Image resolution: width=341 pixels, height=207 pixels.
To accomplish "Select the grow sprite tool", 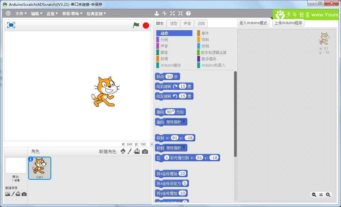I will (172, 13).
